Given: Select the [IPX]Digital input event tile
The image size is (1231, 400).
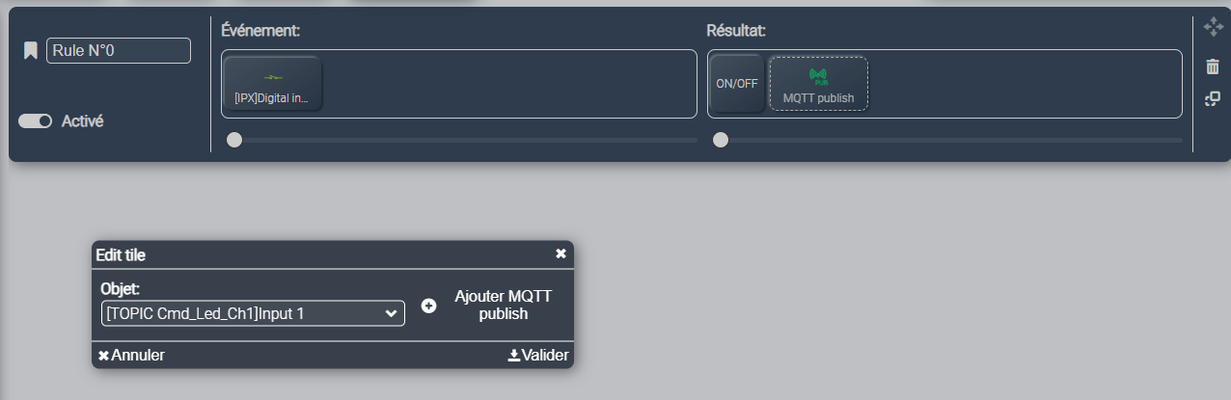Looking at the screenshot, I should [x=272, y=83].
